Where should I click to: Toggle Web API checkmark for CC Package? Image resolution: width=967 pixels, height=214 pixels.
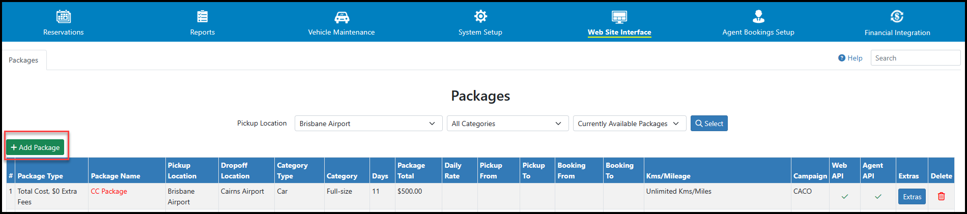(845, 196)
